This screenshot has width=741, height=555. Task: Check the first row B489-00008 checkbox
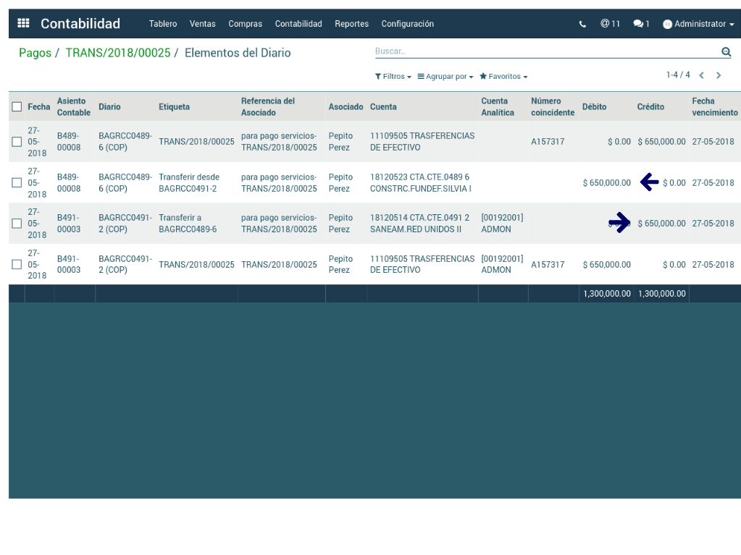coord(17,142)
